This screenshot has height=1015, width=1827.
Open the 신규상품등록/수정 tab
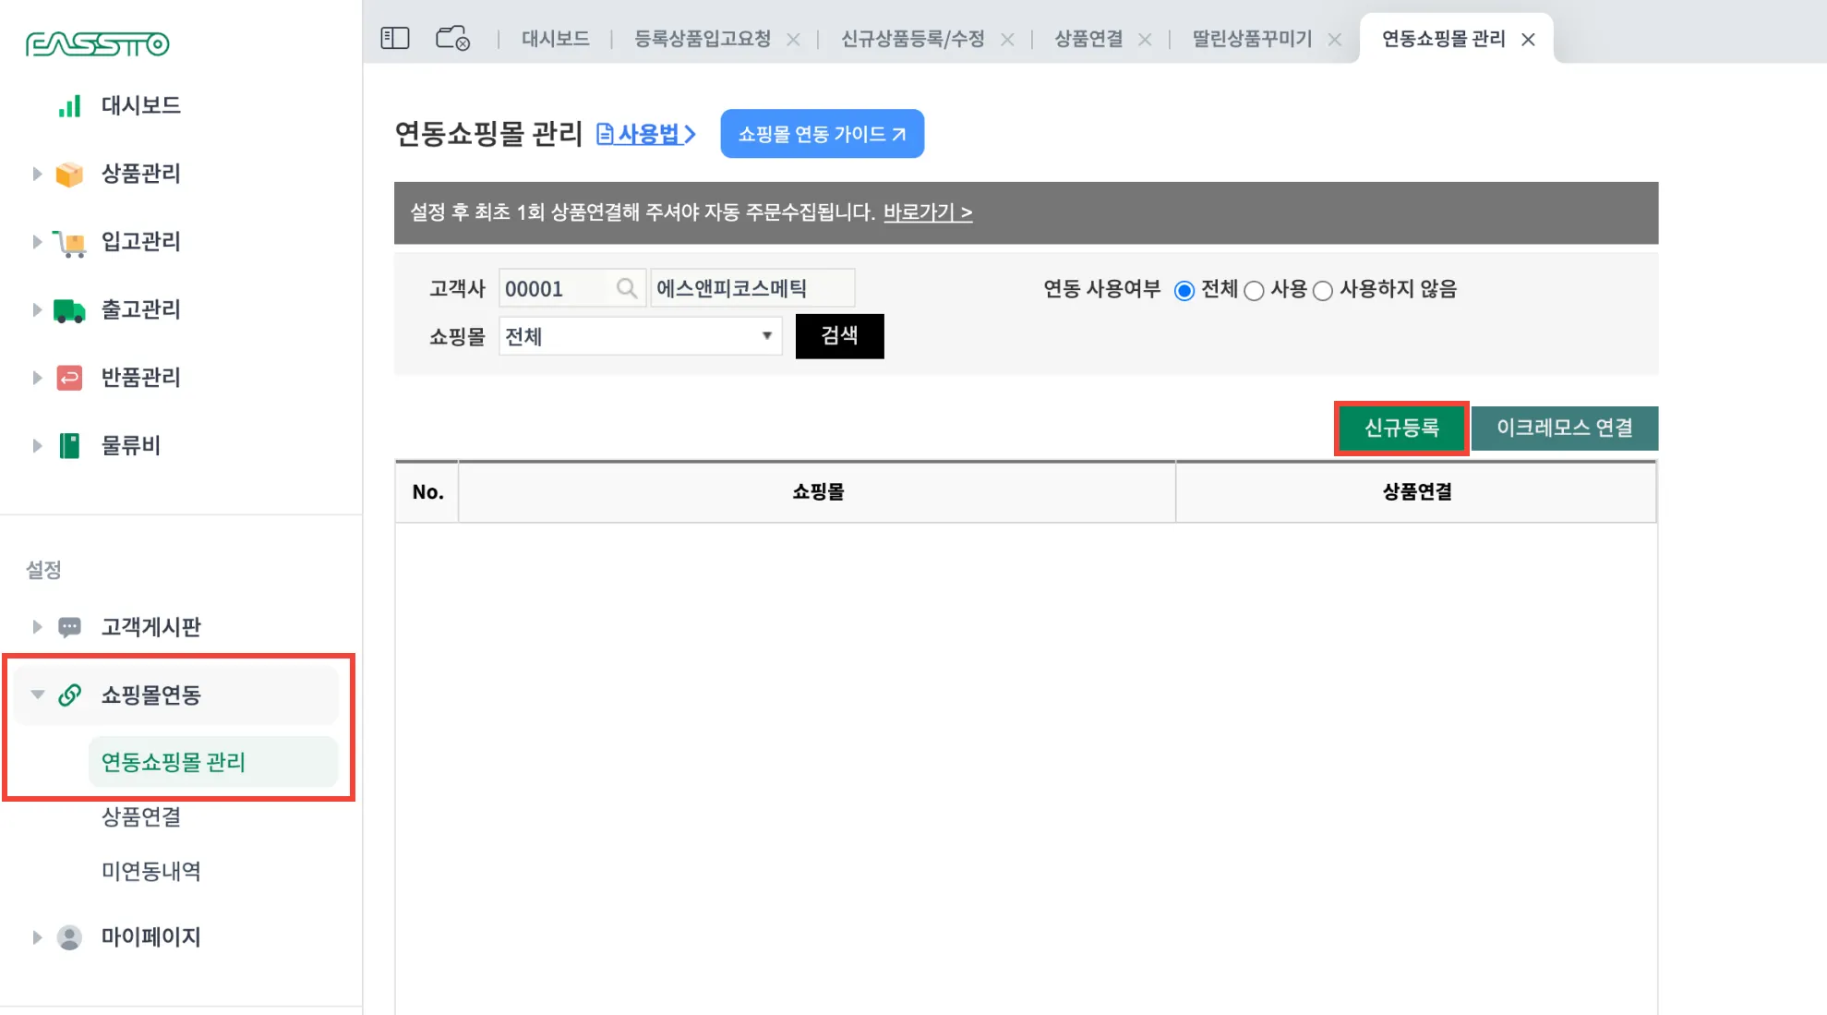912,39
